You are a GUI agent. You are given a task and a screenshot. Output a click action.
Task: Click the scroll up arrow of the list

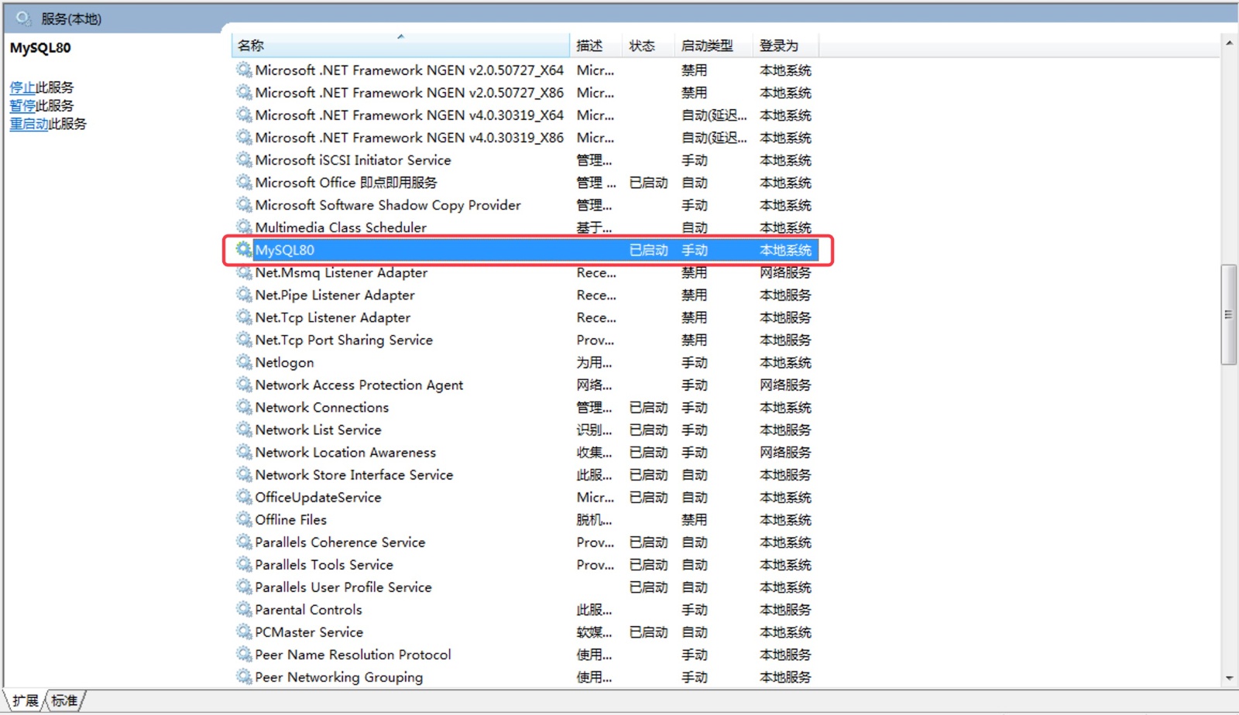coord(1229,43)
